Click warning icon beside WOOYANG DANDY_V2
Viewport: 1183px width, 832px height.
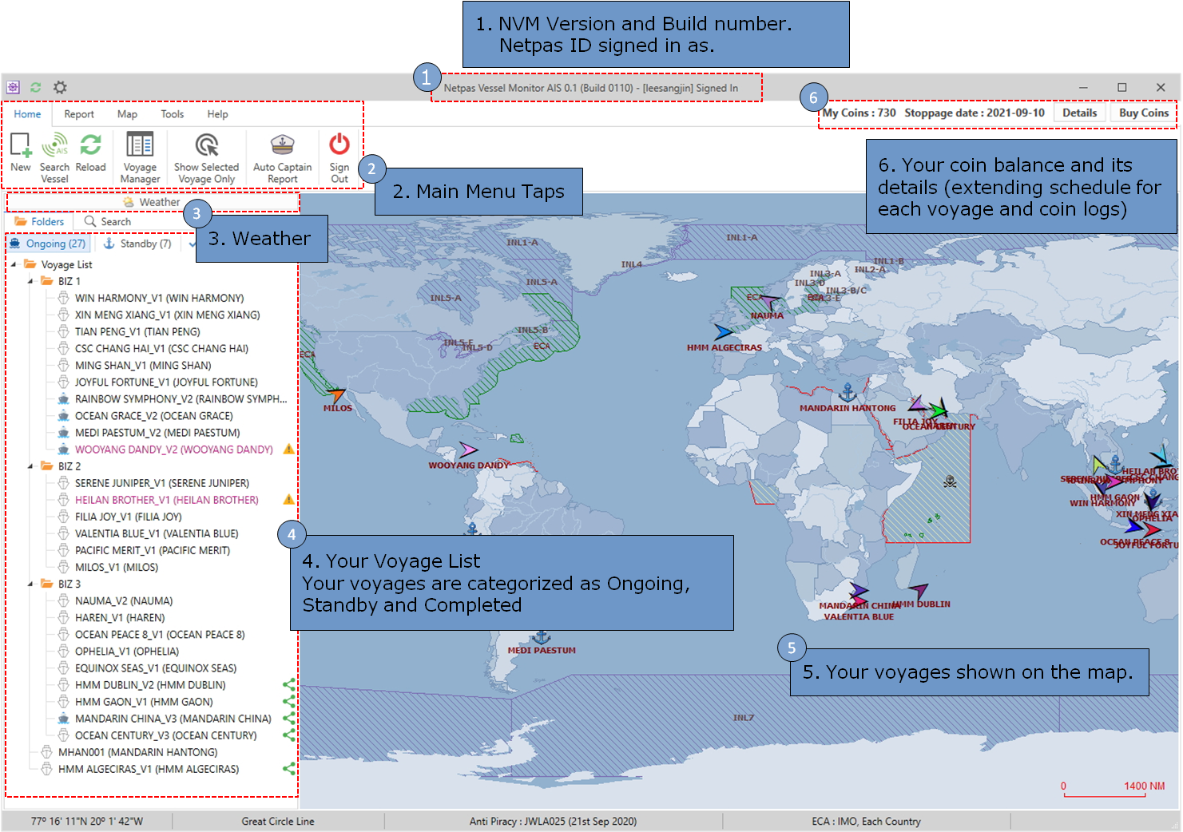click(x=289, y=450)
